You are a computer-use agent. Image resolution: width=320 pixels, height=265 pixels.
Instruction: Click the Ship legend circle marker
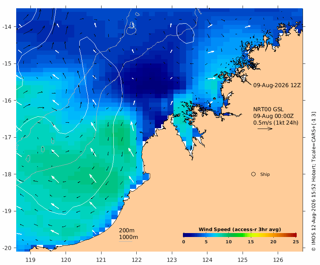[253, 174]
